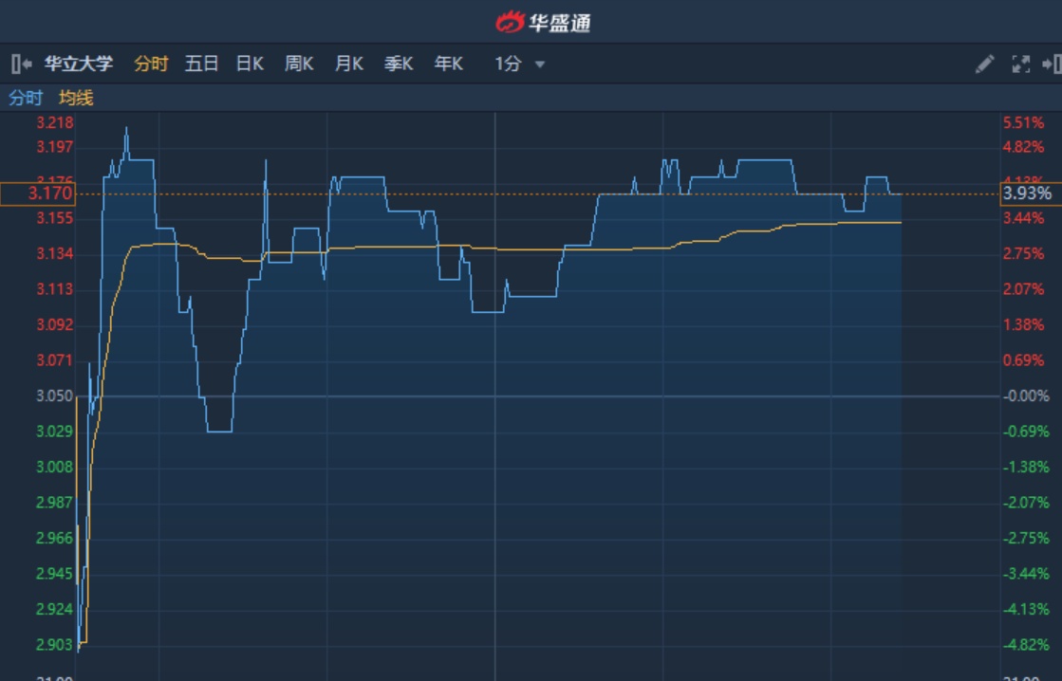The height and width of the screenshot is (681, 1062).
Task: Toggle fullscreen chart view
Action: pos(1020,64)
